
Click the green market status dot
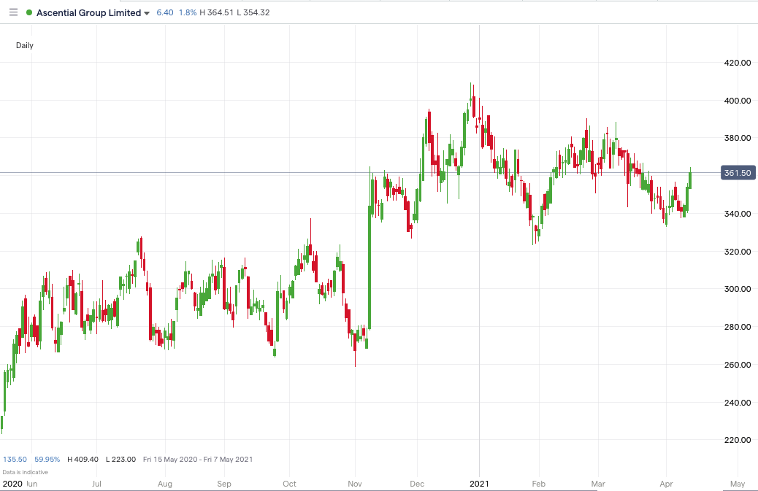[x=29, y=12]
